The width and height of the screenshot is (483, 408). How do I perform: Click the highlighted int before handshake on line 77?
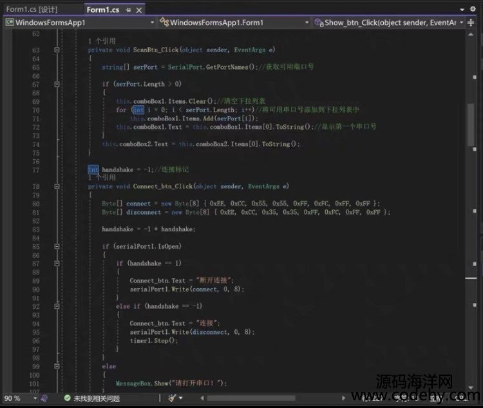pyautogui.click(x=93, y=170)
